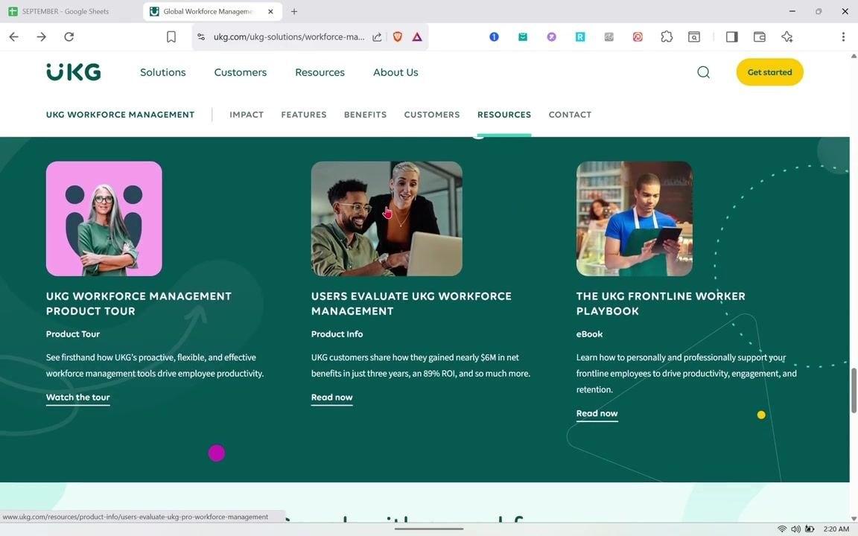Viewport: 858px width, 536px height.
Task: Open the browser three-dot main menu
Action: pyautogui.click(x=843, y=36)
